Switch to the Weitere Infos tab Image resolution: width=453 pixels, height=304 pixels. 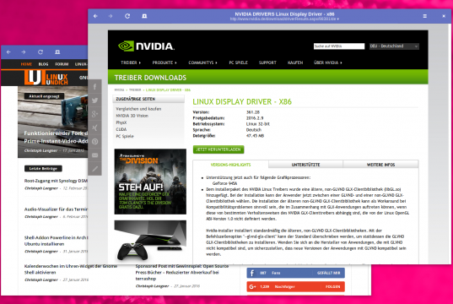click(x=380, y=165)
